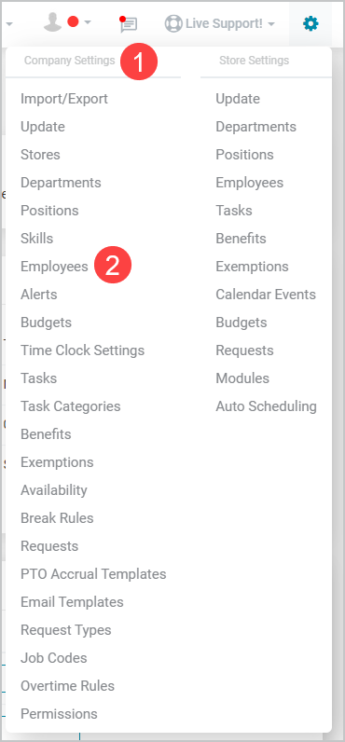
Task: Select Task Categories
Action: coord(71,406)
